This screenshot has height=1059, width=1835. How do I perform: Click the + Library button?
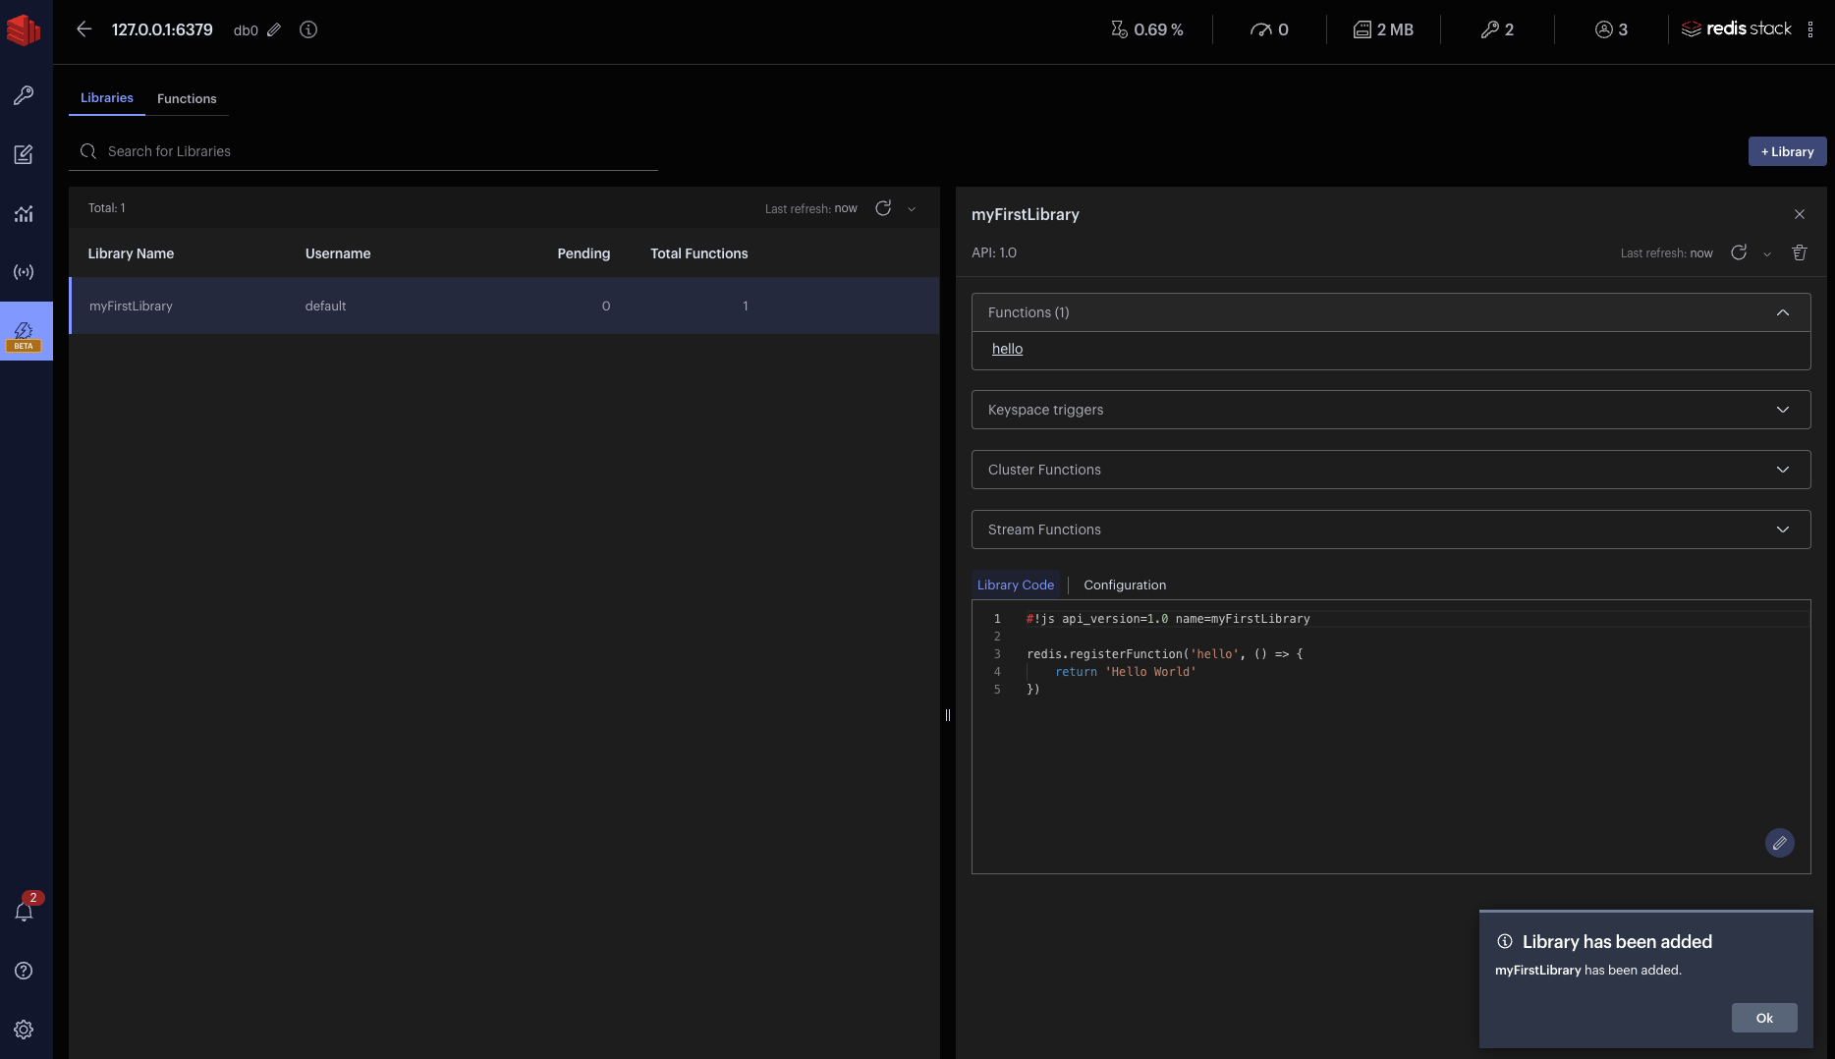point(1787,151)
